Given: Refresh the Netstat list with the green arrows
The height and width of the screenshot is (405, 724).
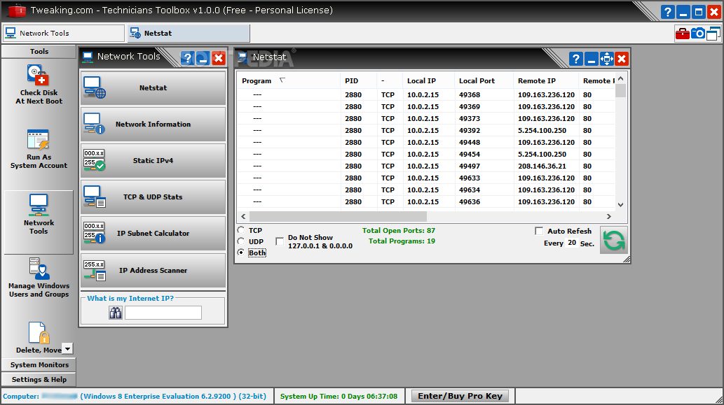Looking at the screenshot, I should click(614, 240).
